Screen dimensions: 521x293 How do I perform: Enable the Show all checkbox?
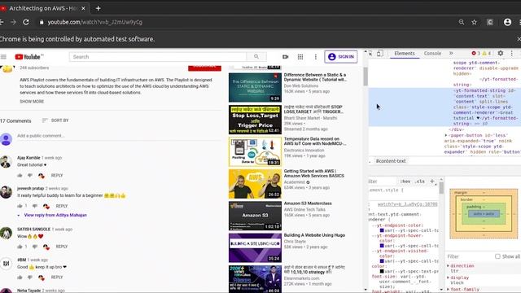[497, 256]
